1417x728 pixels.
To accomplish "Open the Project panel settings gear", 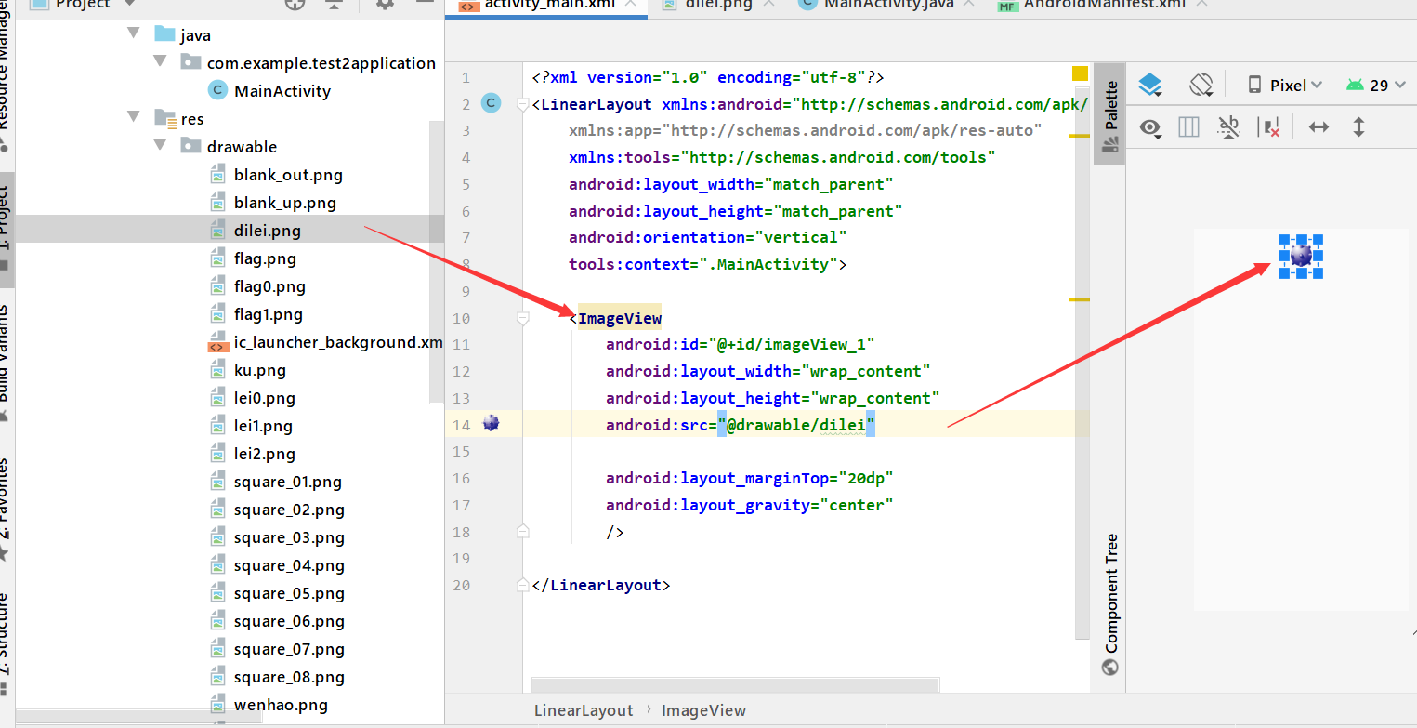I will pyautogui.click(x=385, y=4).
